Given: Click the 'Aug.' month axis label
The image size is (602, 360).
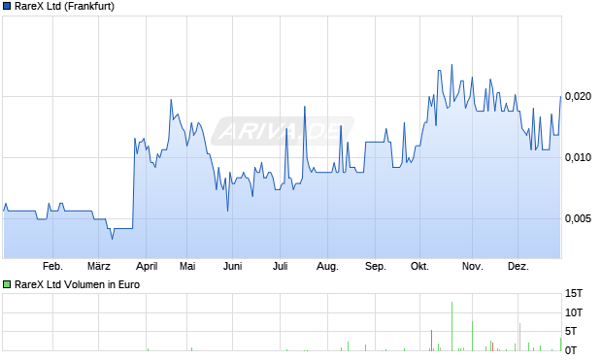Looking at the screenshot, I should [x=327, y=267].
